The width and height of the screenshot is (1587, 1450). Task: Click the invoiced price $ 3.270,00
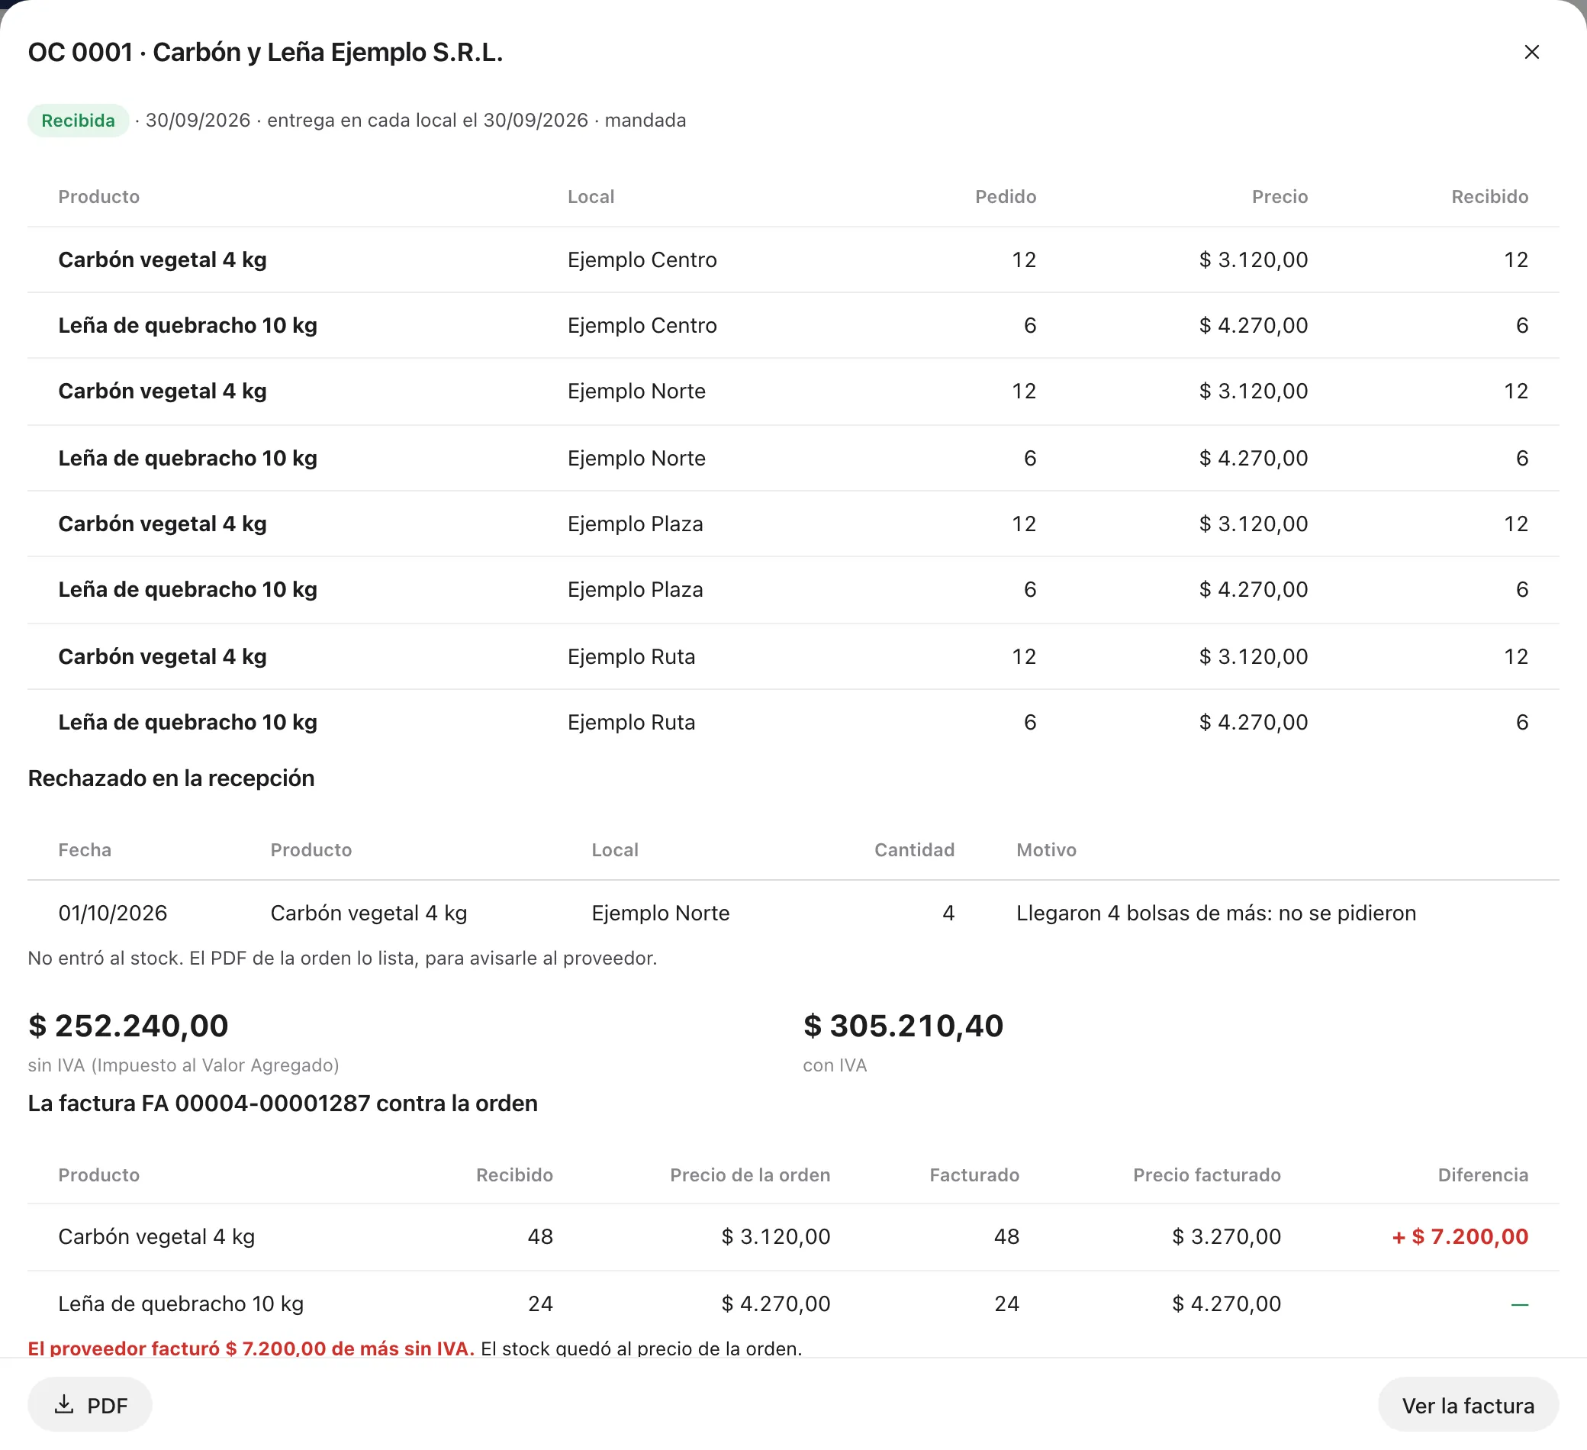(x=1225, y=1236)
